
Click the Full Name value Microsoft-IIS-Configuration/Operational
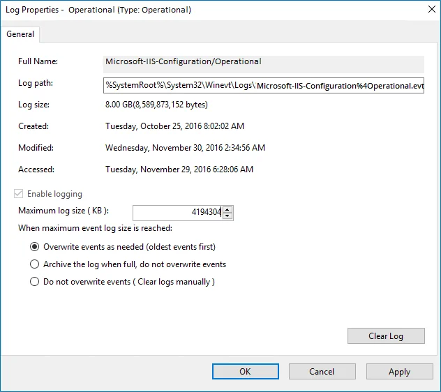[184, 61]
